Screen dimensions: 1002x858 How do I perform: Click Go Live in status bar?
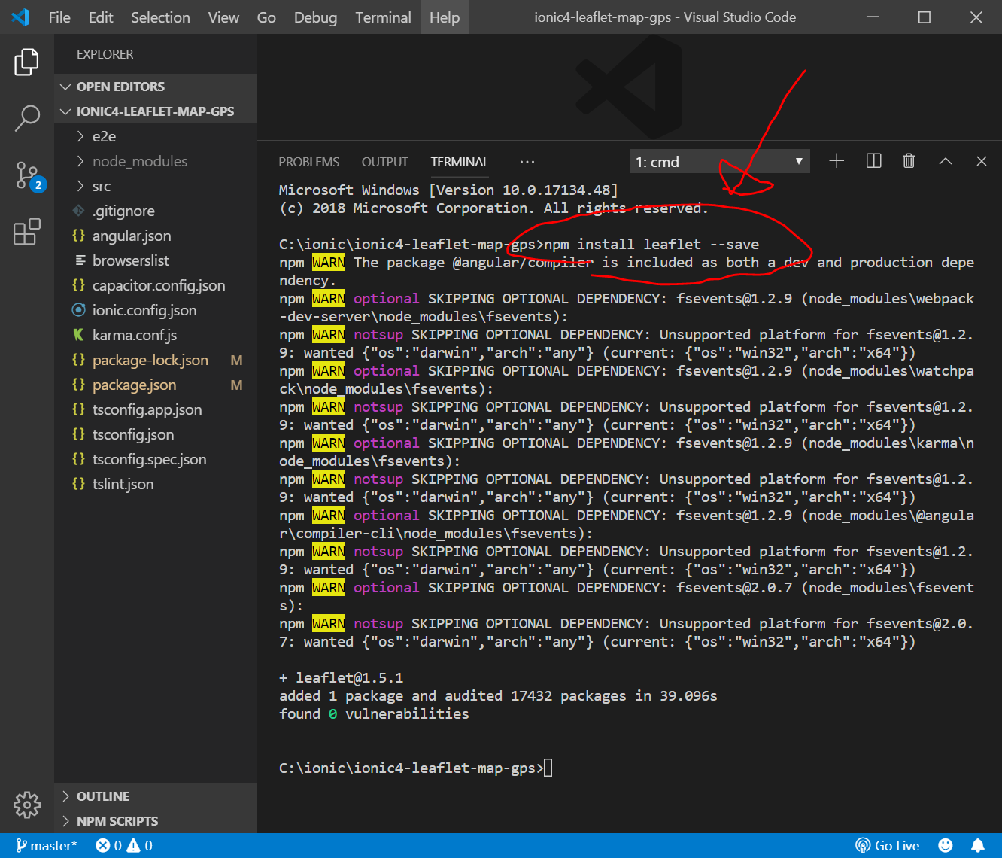pyautogui.click(x=888, y=846)
